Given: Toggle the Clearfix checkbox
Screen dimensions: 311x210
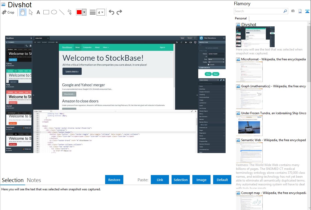Looking at the screenshot, I should [208, 64].
